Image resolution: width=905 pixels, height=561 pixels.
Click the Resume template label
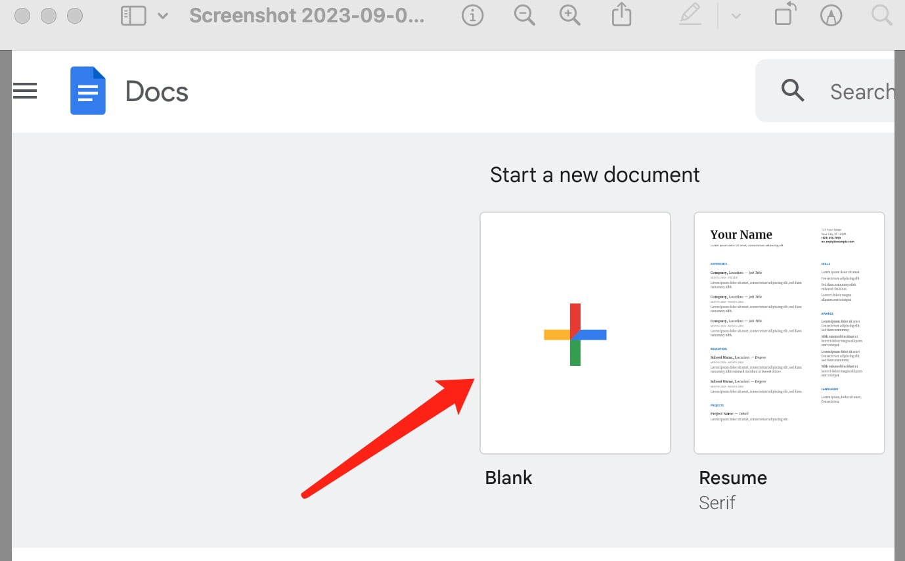point(733,478)
